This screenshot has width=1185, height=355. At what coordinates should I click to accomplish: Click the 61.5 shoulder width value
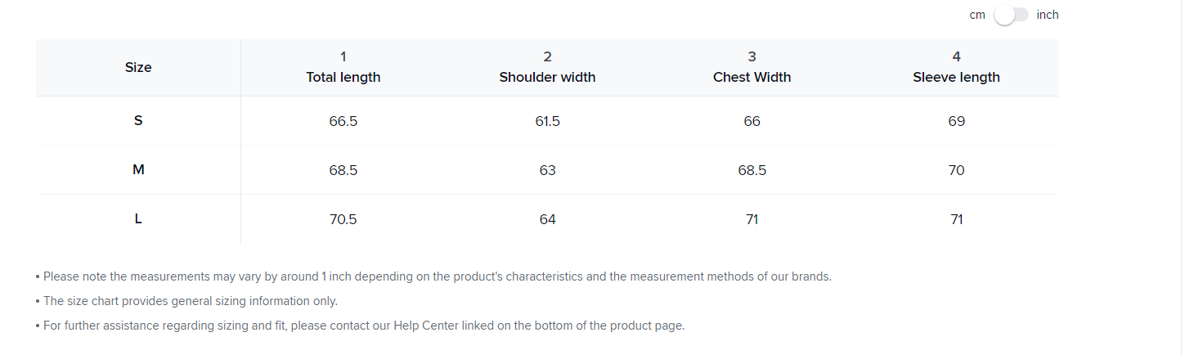tap(547, 121)
